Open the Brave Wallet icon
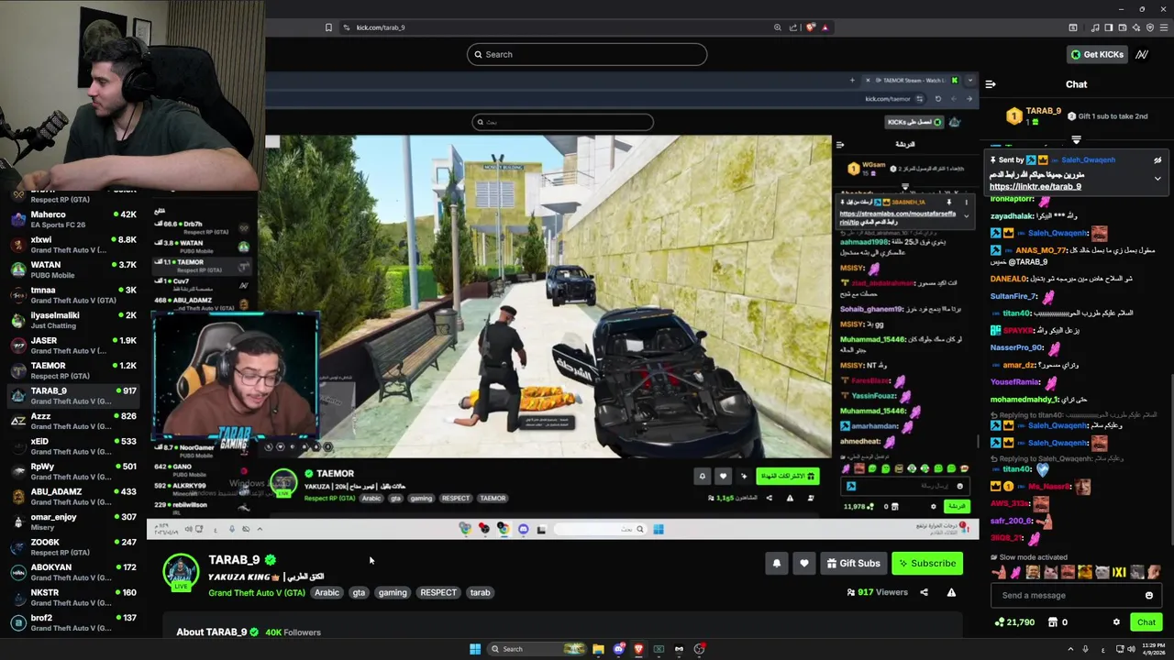Viewport: 1174px width, 660px height. (1122, 27)
